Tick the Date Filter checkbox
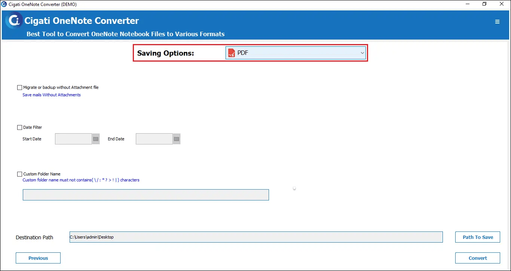 pyautogui.click(x=20, y=127)
